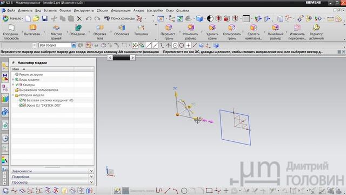The image size is (346, 195).
Task: Select the Изменить размер tool
Action: (x=191, y=32)
